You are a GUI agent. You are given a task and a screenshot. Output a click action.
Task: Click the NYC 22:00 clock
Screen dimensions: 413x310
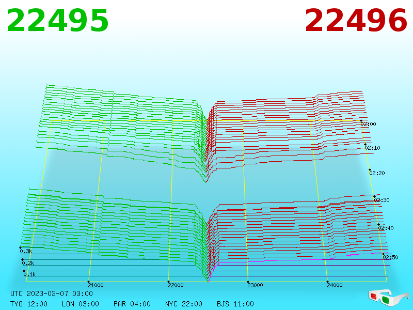pyautogui.click(x=184, y=304)
